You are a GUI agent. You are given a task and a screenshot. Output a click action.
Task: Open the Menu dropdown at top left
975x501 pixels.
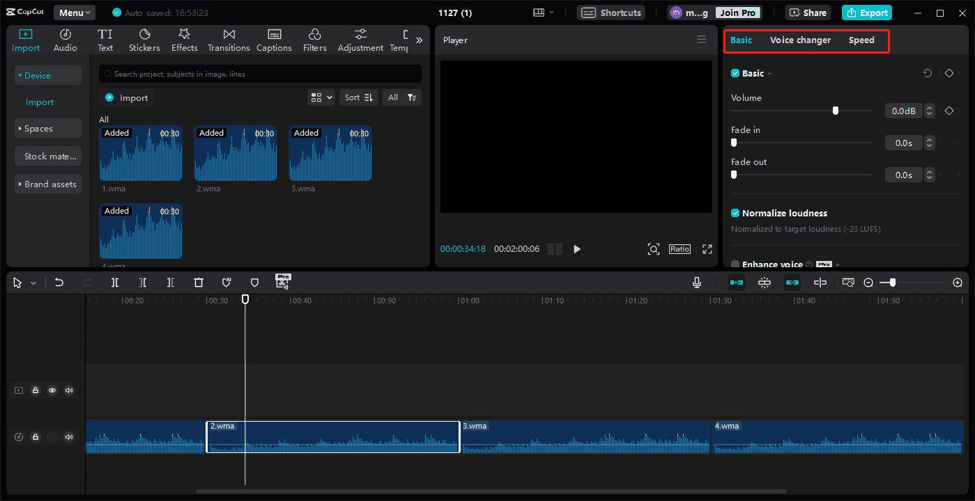pyautogui.click(x=74, y=12)
